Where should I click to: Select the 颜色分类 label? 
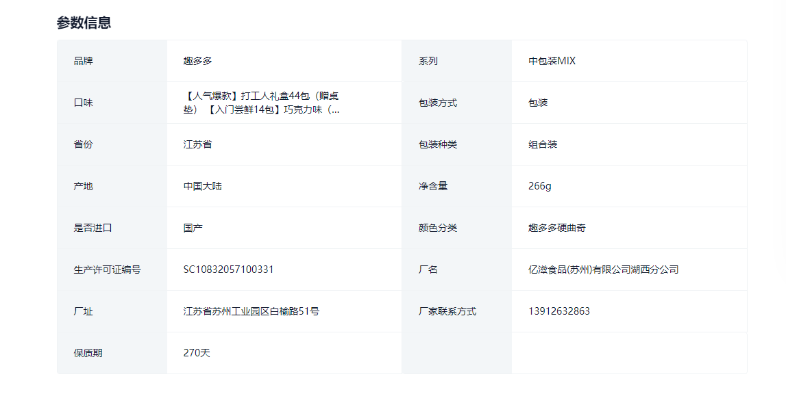click(438, 228)
